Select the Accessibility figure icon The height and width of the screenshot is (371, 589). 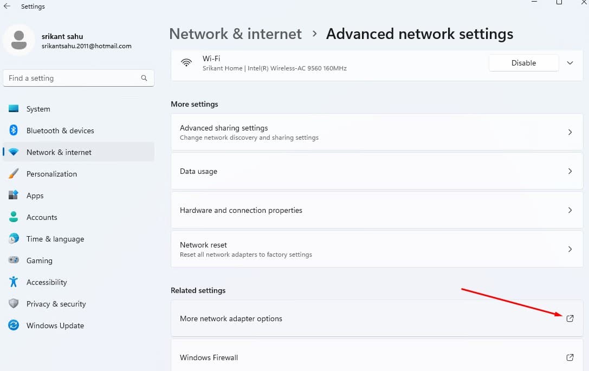[14, 282]
